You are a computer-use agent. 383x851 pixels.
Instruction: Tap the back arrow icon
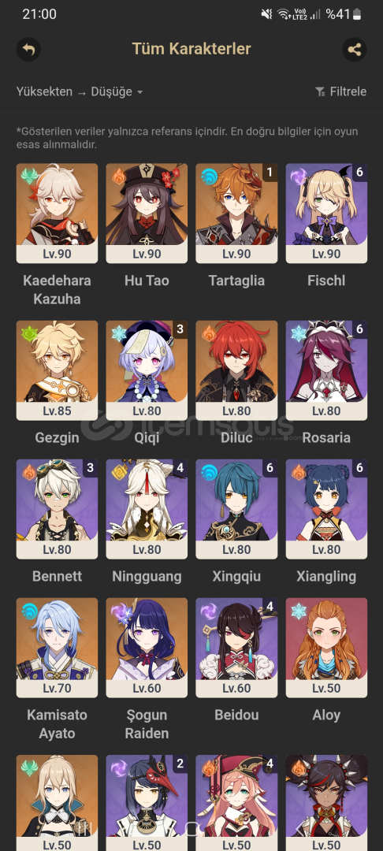28,50
